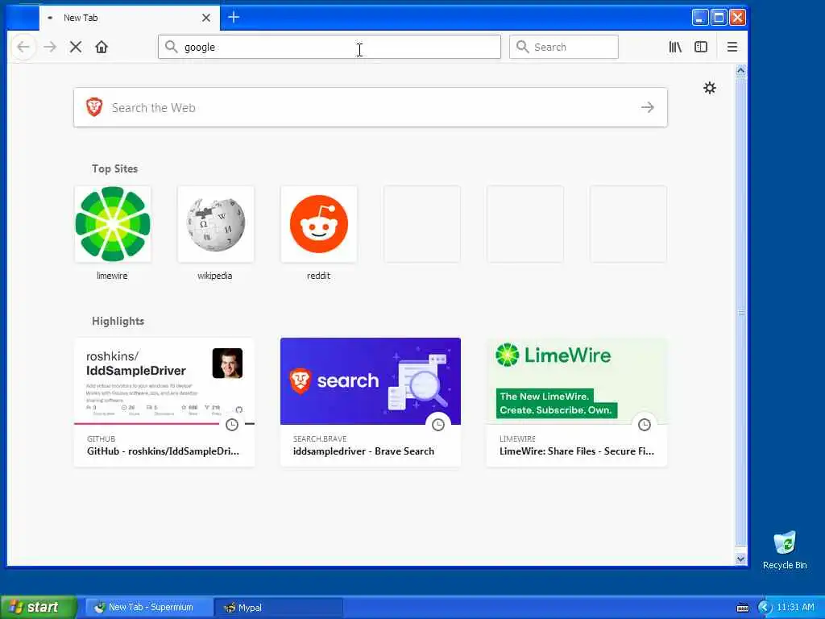Open the Windows start menu
This screenshot has width=825, height=619.
click(38, 608)
